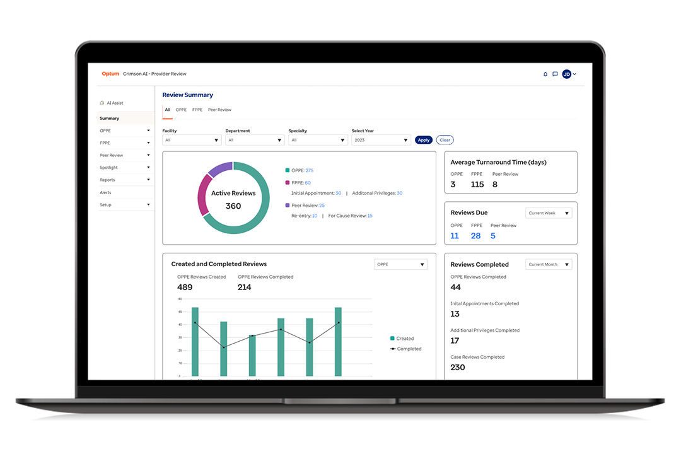The width and height of the screenshot is (681, 454).
Task: Click the Apply button
Action: [424, 140]
